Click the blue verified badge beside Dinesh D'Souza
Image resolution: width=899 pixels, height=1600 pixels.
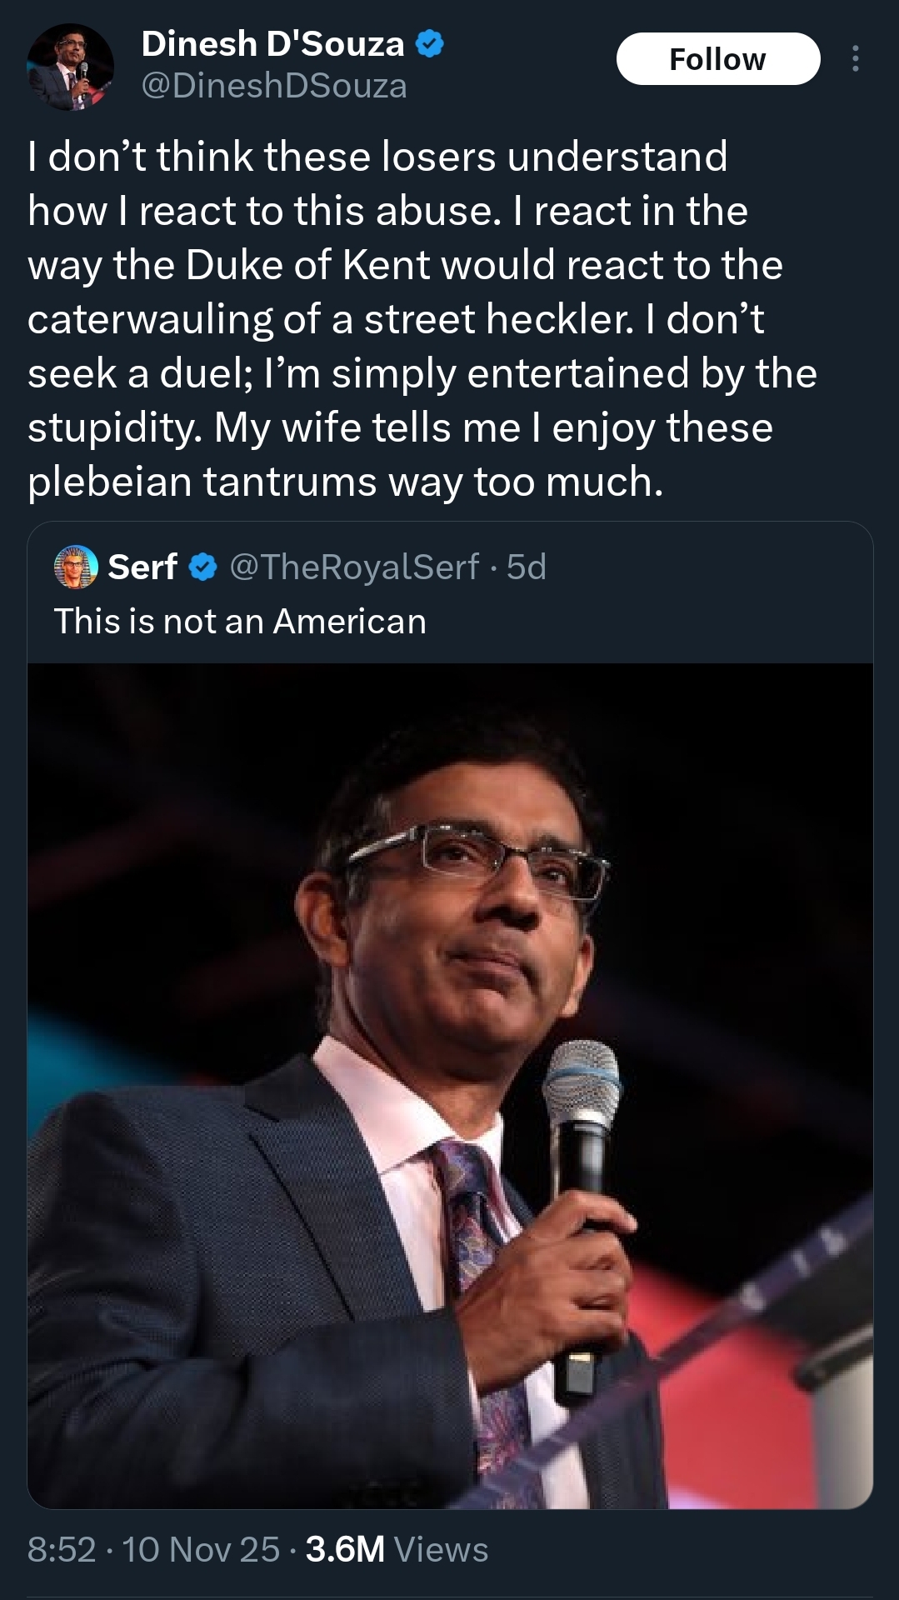point(429,44)
